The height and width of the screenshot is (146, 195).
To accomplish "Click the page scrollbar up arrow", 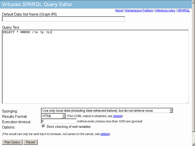I will click(193, 1).
